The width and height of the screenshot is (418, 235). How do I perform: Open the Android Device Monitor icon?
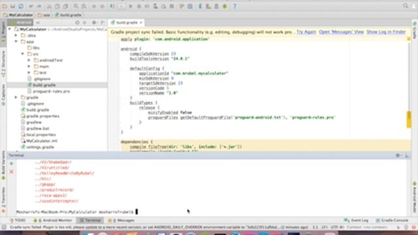coord(225,6)
